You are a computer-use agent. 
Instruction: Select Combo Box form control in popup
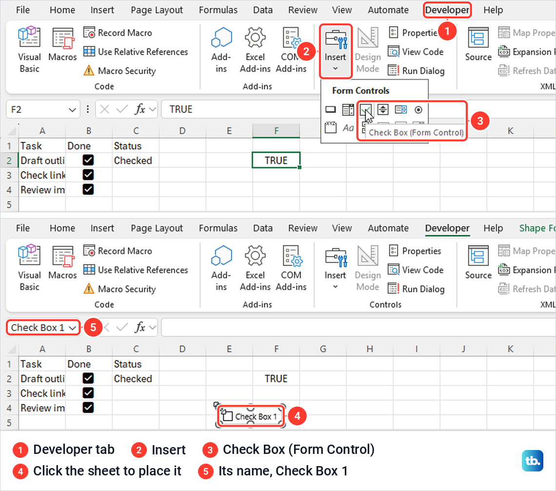348,110
